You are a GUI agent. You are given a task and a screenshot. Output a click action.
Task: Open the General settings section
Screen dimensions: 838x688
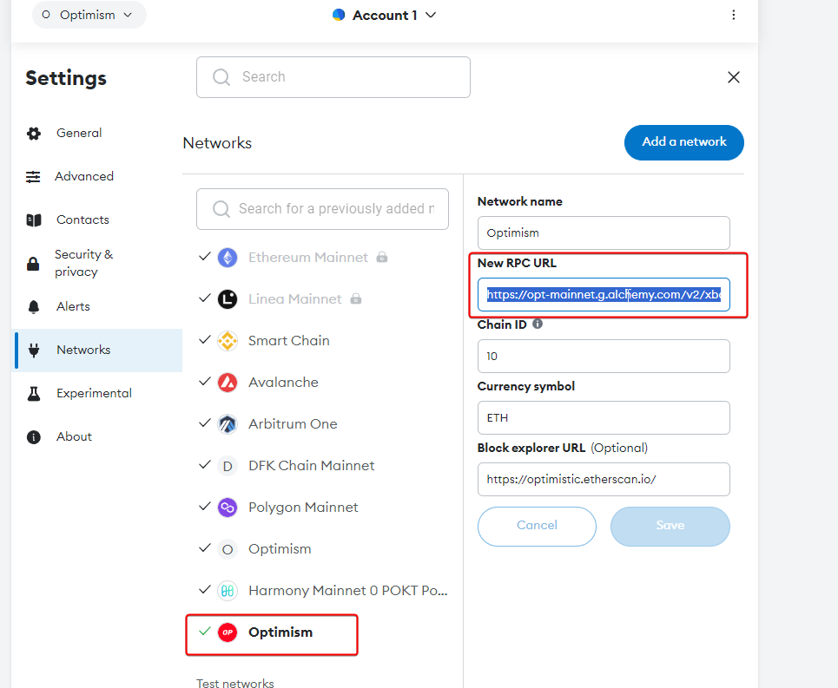coord(79,133)
